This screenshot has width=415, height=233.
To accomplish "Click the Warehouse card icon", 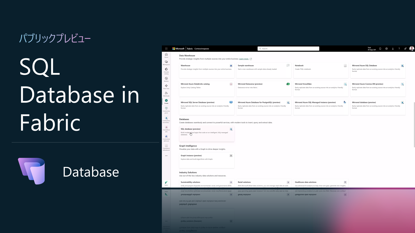I will coord(231,66).
